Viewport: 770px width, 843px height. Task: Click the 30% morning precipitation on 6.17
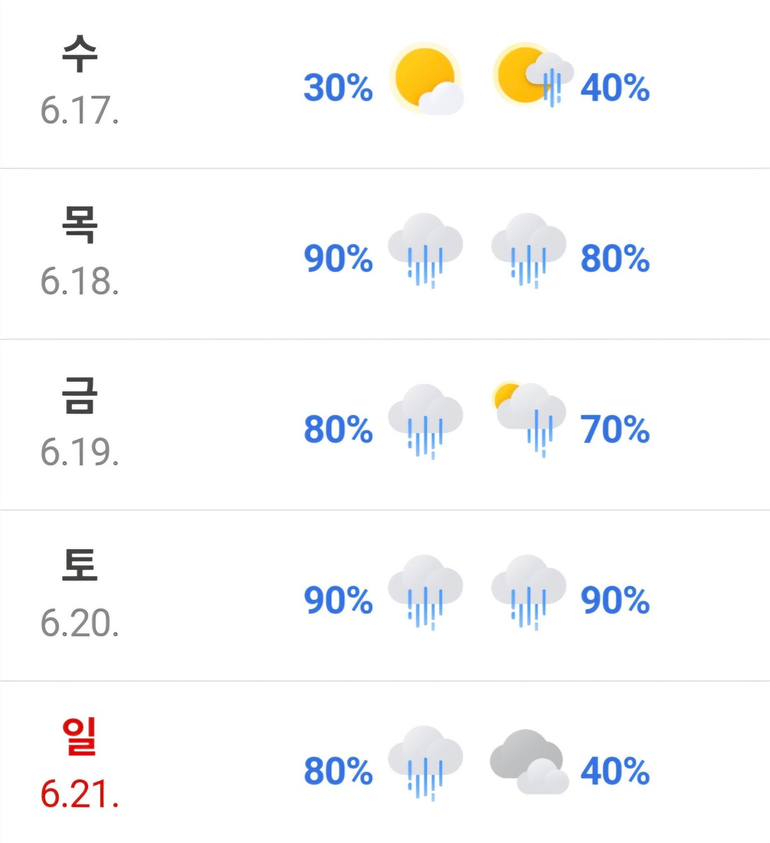point(338,88)
